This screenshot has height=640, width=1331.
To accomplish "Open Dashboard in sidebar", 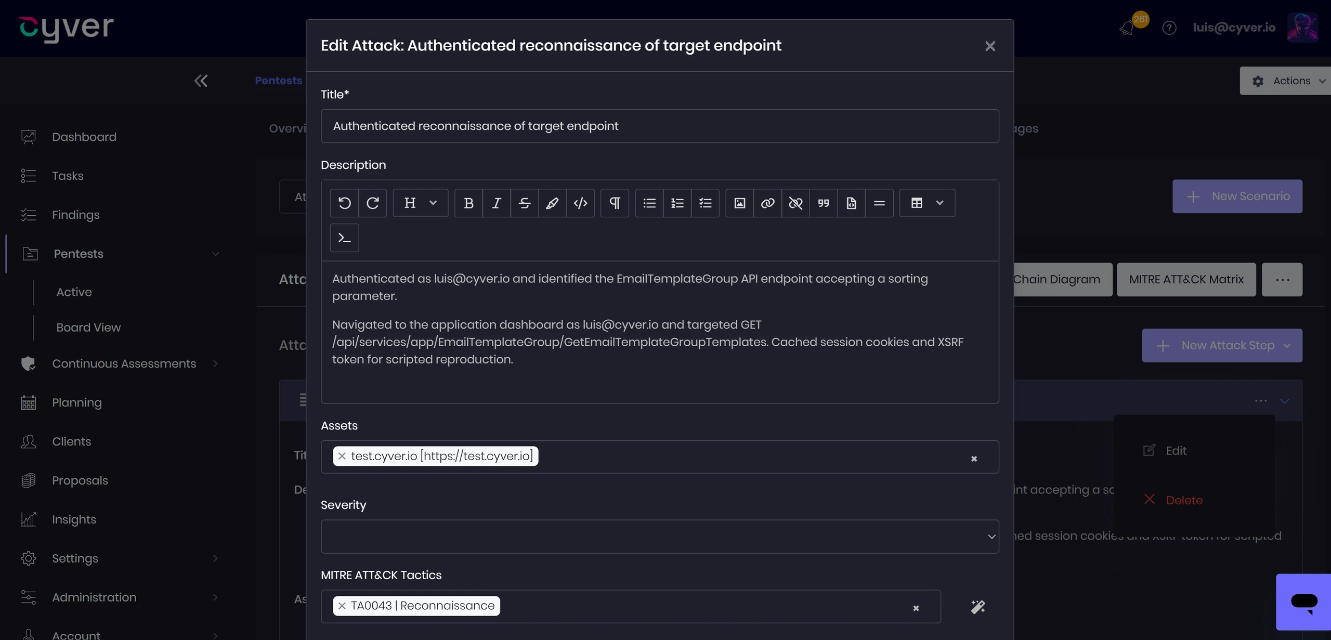I will pyautogui.click(x=84, y=137).
